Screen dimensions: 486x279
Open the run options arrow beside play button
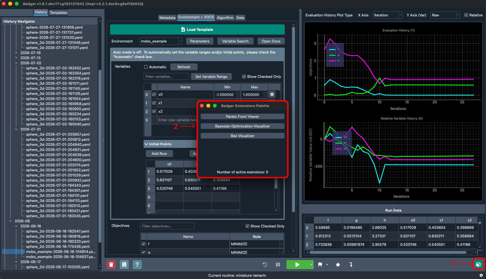[311, 265]
